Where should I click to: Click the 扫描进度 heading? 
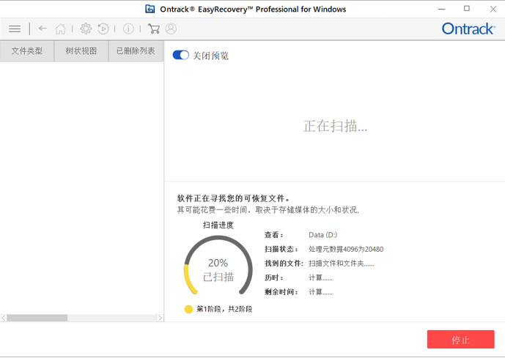(x=218, y=225)
